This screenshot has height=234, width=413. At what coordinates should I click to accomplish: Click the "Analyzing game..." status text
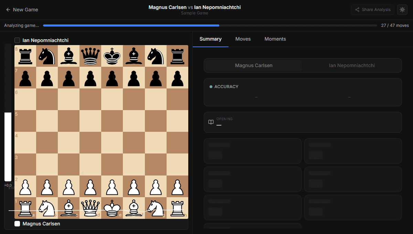pyautogui.click(x=21, y=25)
